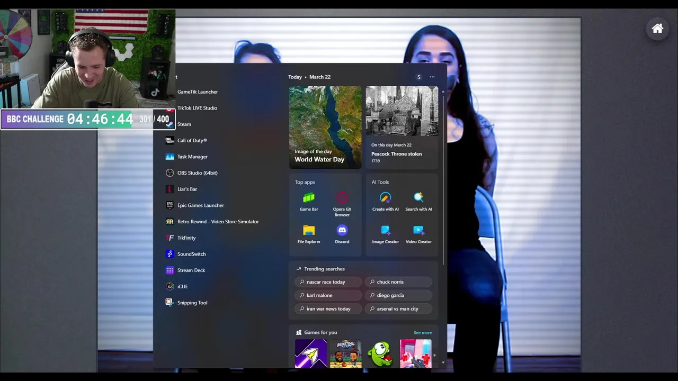Click GameTik Launcher entry
678x381 pixels.
[197, 92]
